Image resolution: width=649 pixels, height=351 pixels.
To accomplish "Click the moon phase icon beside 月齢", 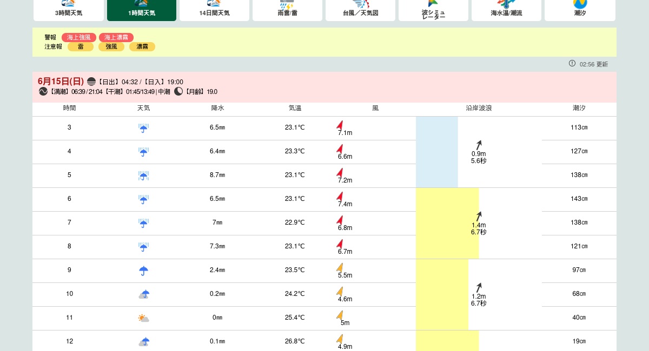I will [178, 92].
